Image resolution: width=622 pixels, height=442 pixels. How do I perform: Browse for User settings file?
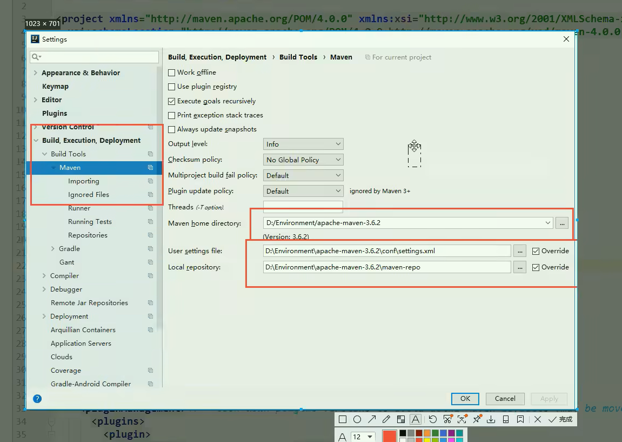coord(520,251)
